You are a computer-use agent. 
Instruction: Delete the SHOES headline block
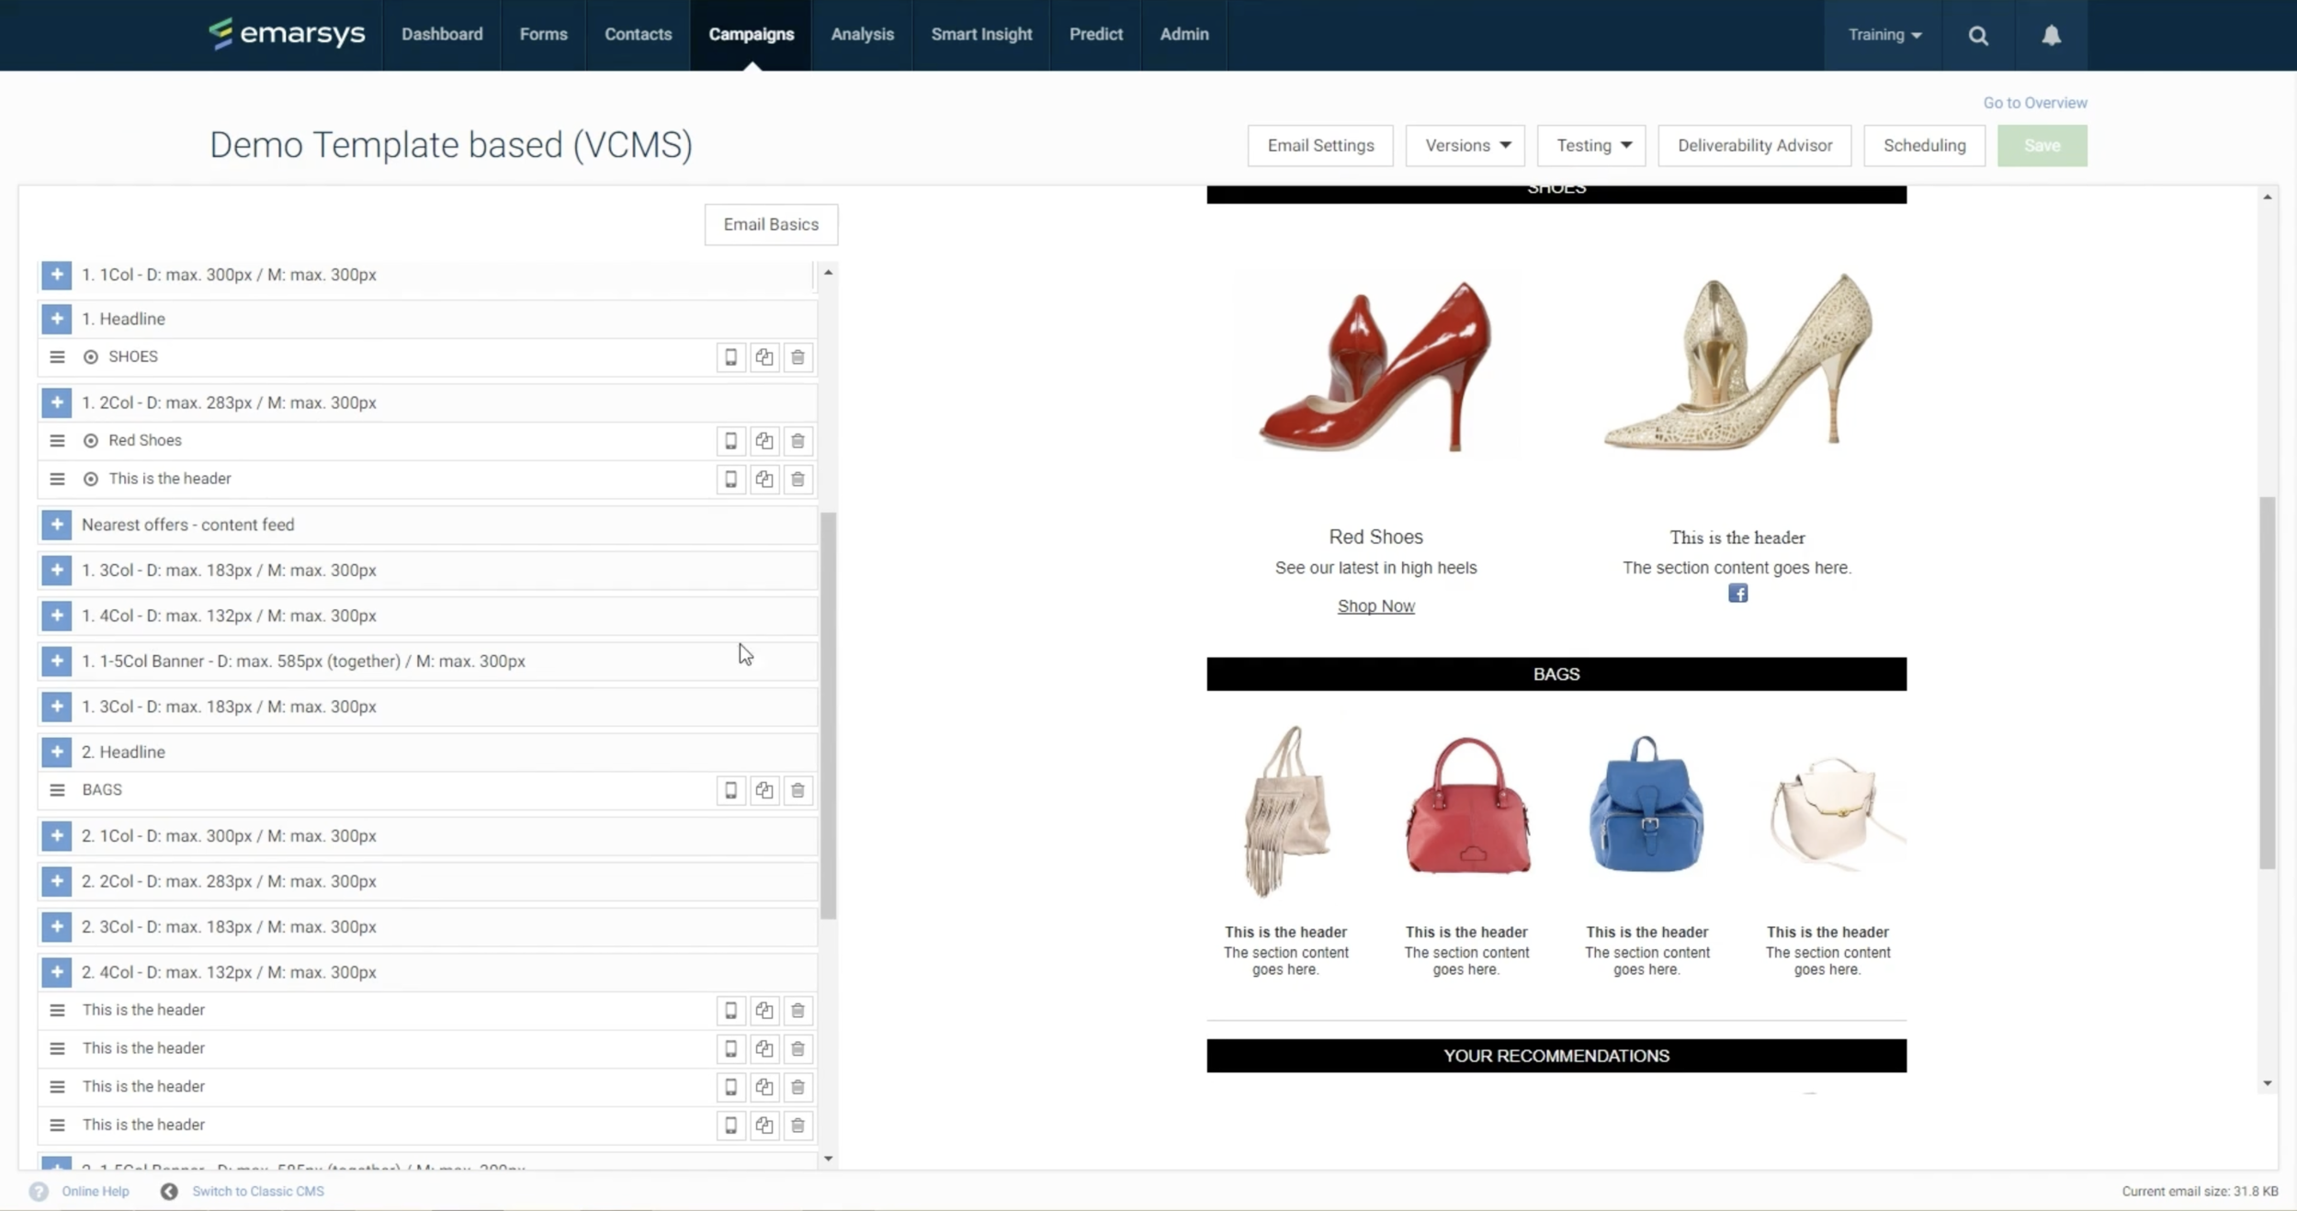[x=798, y=357]
